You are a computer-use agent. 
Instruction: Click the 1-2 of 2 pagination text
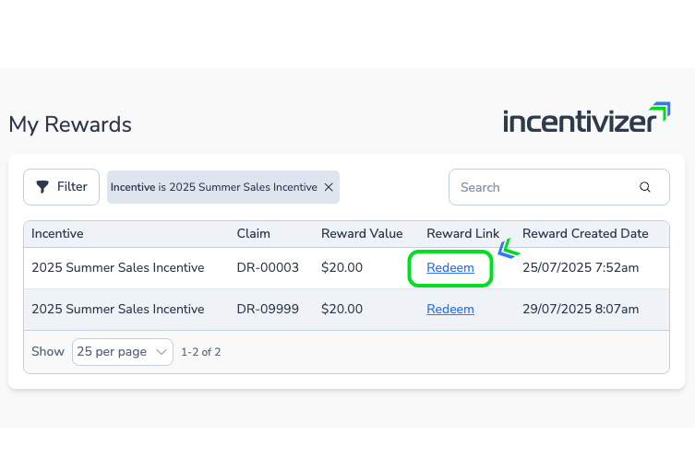tap(200, 352)
